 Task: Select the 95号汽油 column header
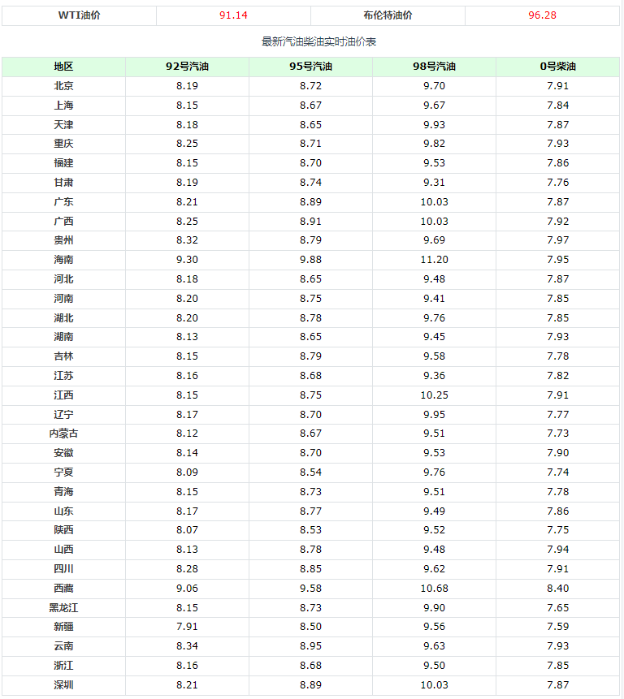[310, 67]
